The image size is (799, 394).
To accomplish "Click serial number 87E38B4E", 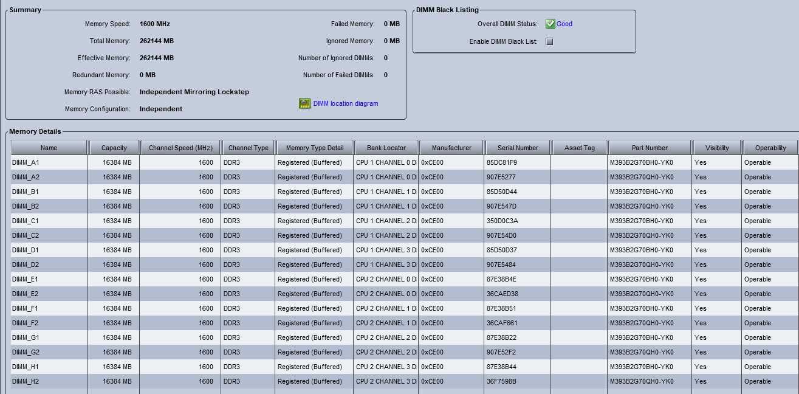I will point(501,279).
